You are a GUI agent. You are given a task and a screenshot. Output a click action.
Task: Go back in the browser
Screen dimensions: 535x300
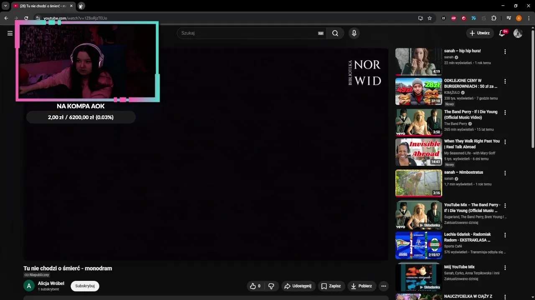tap(6, 18)
